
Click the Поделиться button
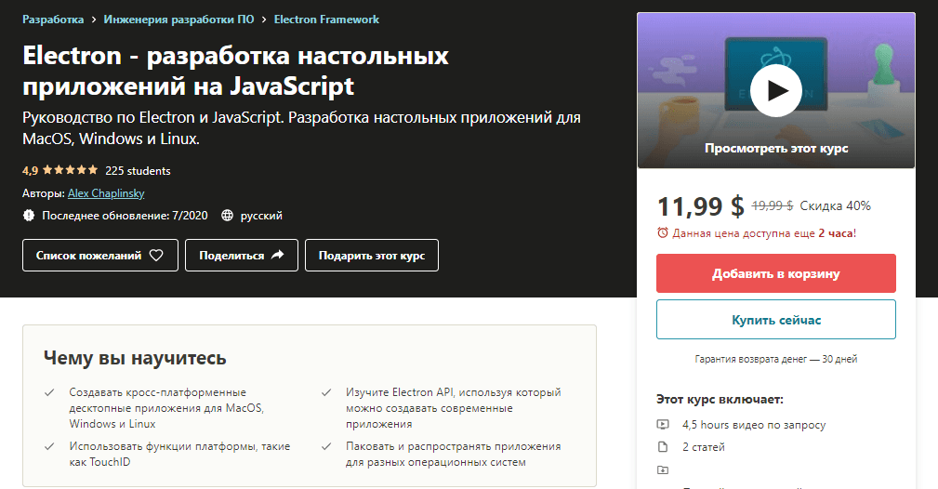[x=242, y=256]
